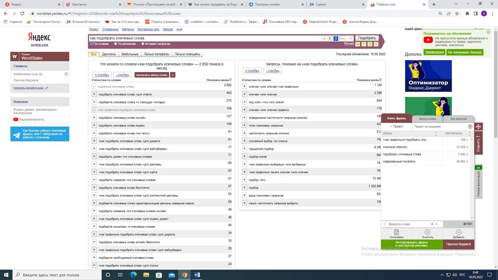
Task: Click the Копировать icon in WordStater panel
Action: (396, 232)
